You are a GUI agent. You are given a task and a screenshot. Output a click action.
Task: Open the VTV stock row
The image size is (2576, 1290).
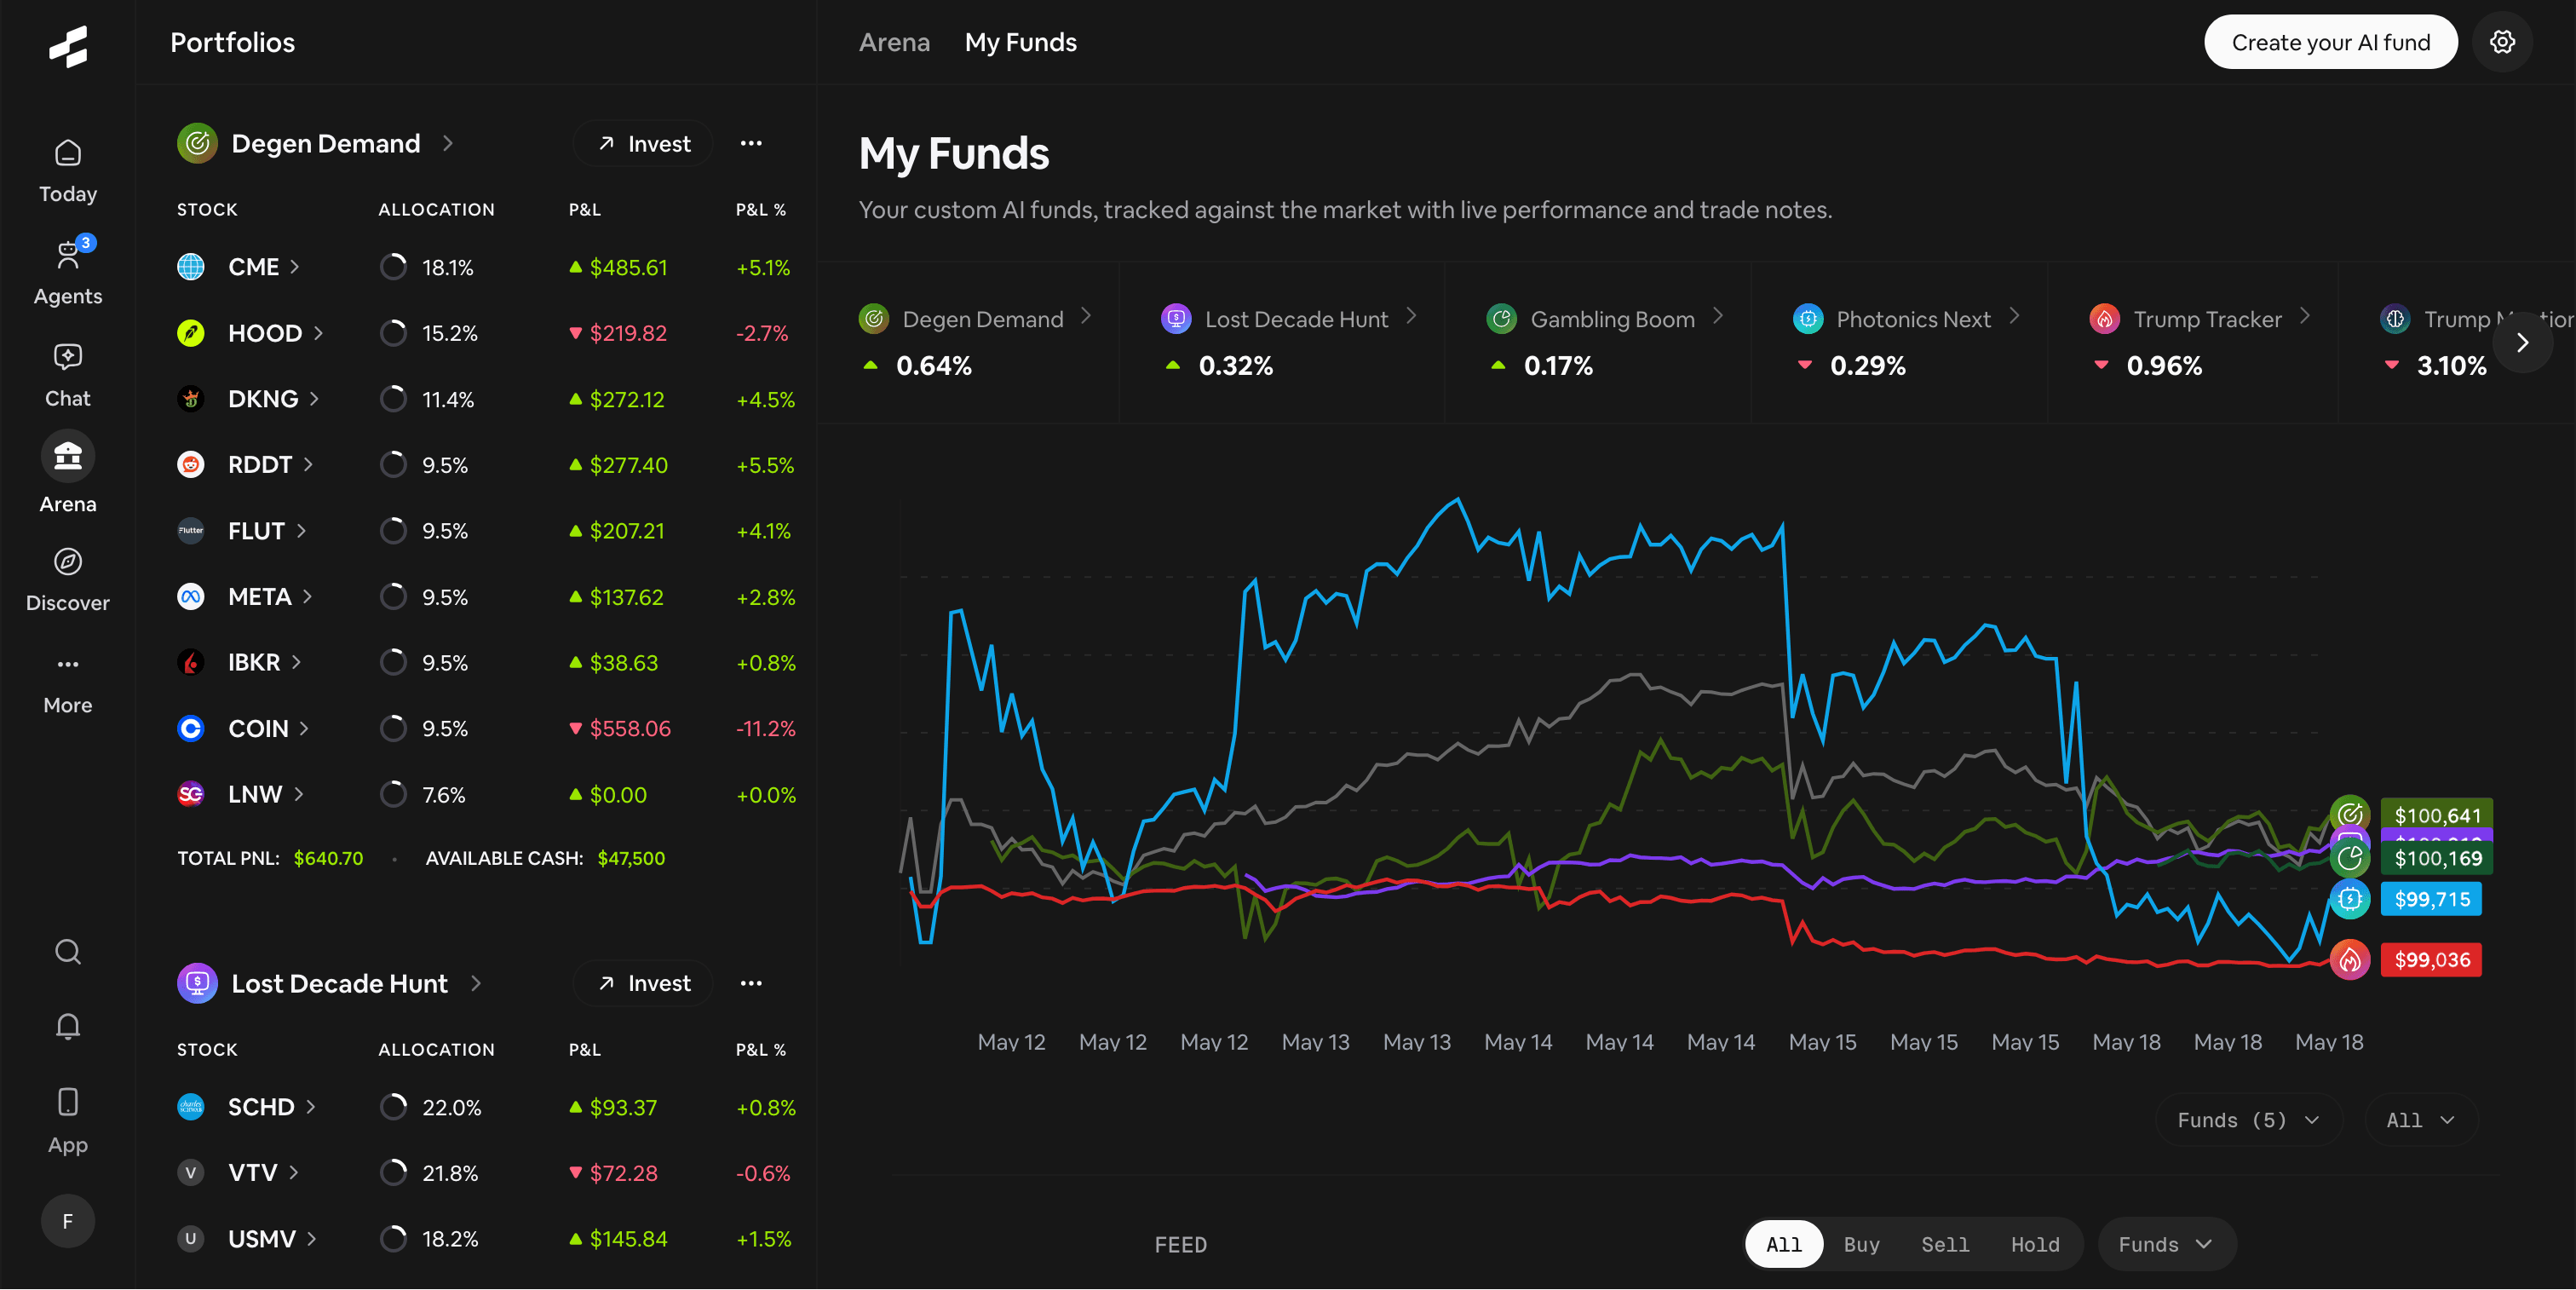[486, 1173]
